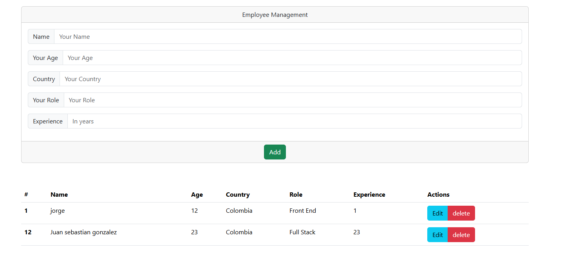Viewport: 571px width, 277px height.
Task: Click the Your Age field label
Action: [45, 58]
